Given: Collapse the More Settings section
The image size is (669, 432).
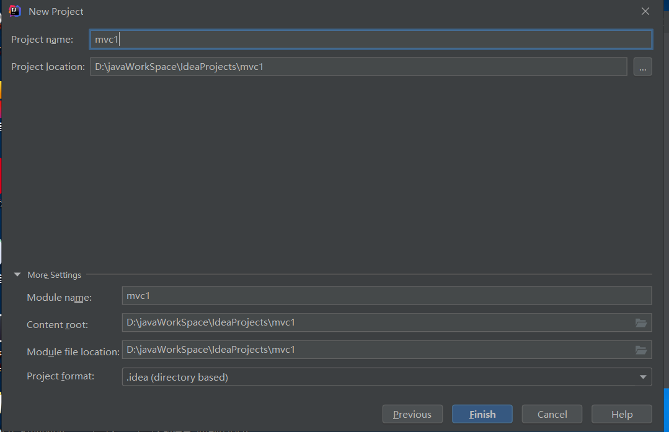Looking at the screenshot, I should (x=17, y=275).
